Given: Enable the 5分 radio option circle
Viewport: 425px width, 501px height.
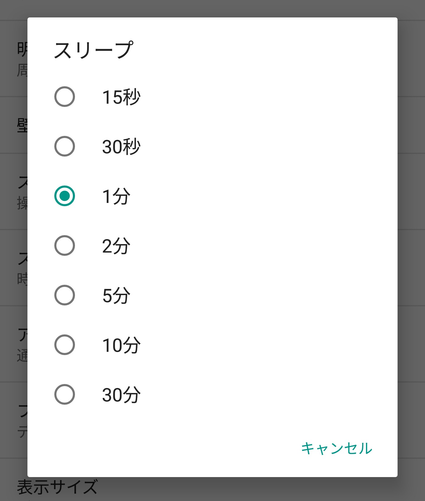Looking at the screenshot, I should [65, 295].
